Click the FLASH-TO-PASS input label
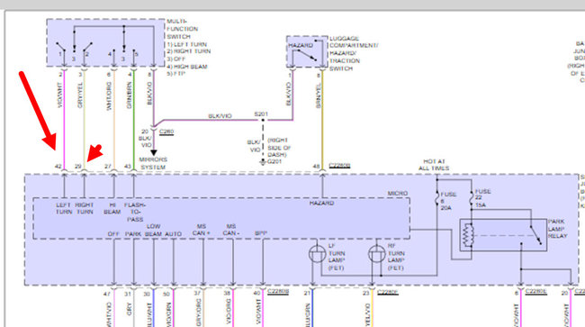The height and width of the screenshot is (327, 585). click(135, 212)
